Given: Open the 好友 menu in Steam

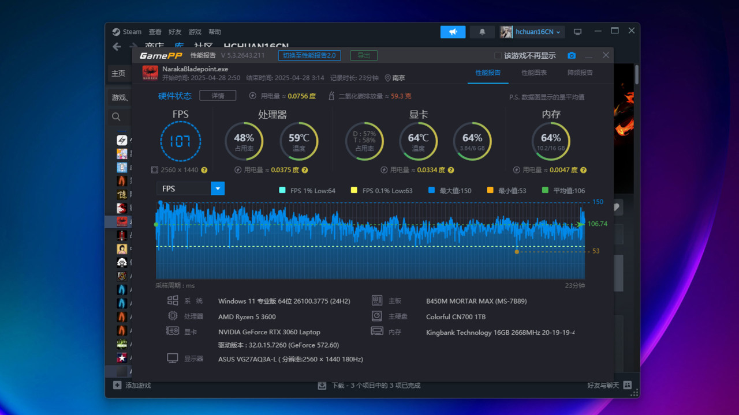Looking at the screenshot, I should 175,32.
